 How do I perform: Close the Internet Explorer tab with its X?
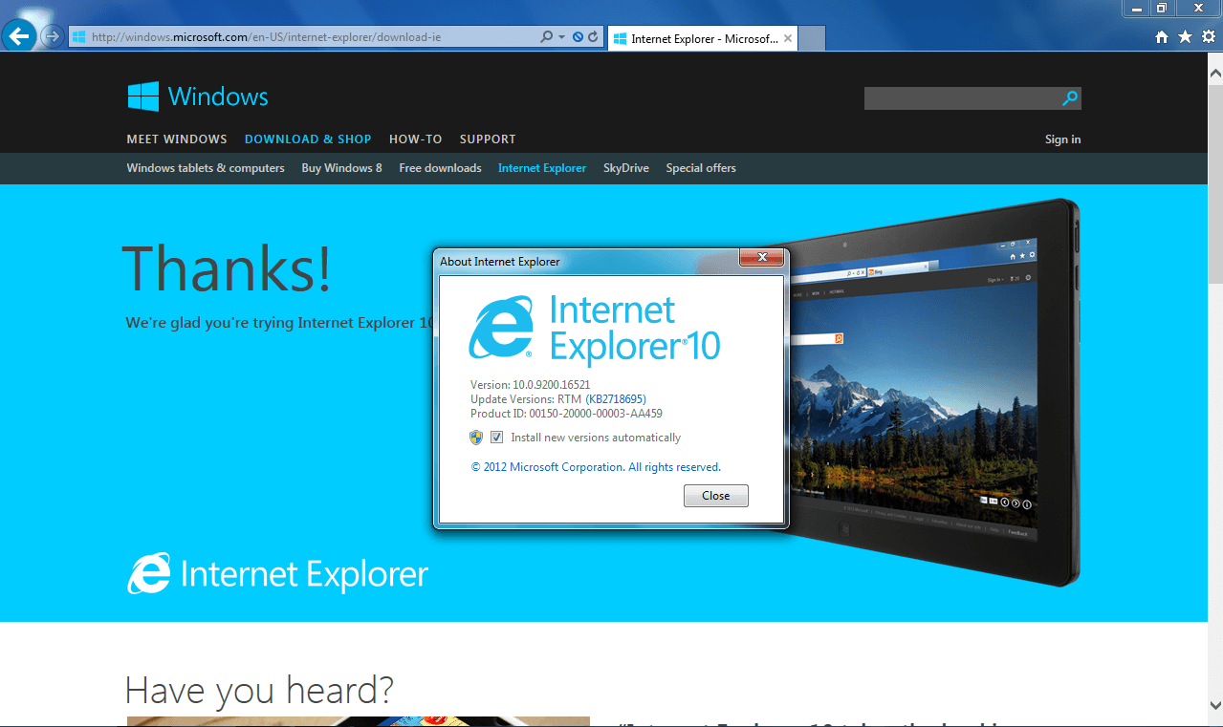(788, 39)
